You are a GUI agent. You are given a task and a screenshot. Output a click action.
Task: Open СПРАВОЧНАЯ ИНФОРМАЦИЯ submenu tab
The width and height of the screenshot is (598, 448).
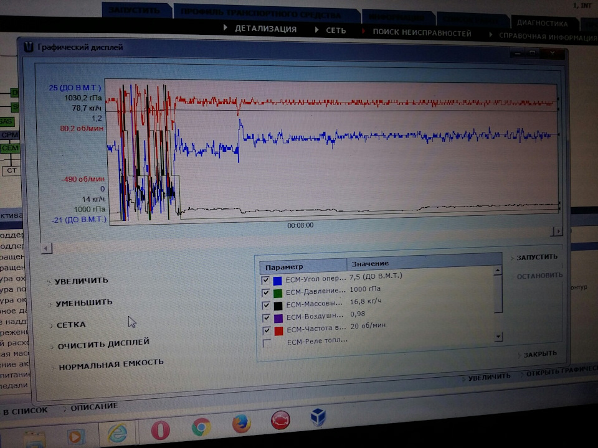[x=548, y=37]
